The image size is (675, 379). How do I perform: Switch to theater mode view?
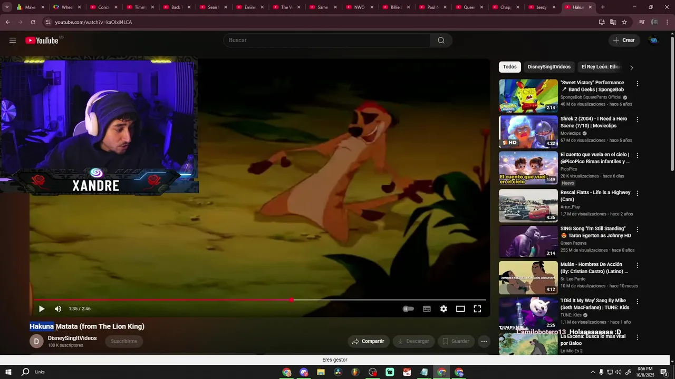click(x=460, y=309)
